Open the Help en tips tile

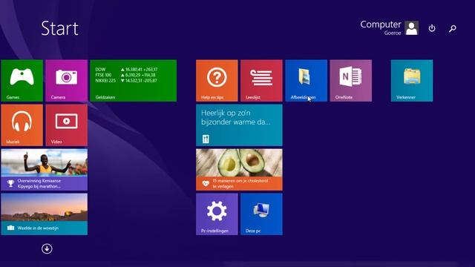(217, 81)
